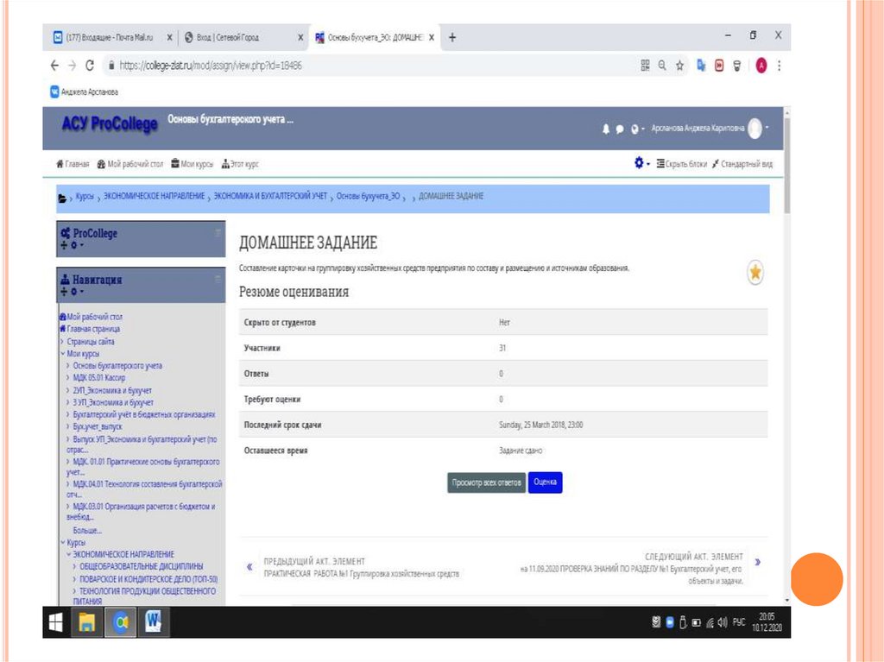Screen dimensions: 884x662
Task: Click the zoom magnifier icon in address bar
Action: [662, 66]
